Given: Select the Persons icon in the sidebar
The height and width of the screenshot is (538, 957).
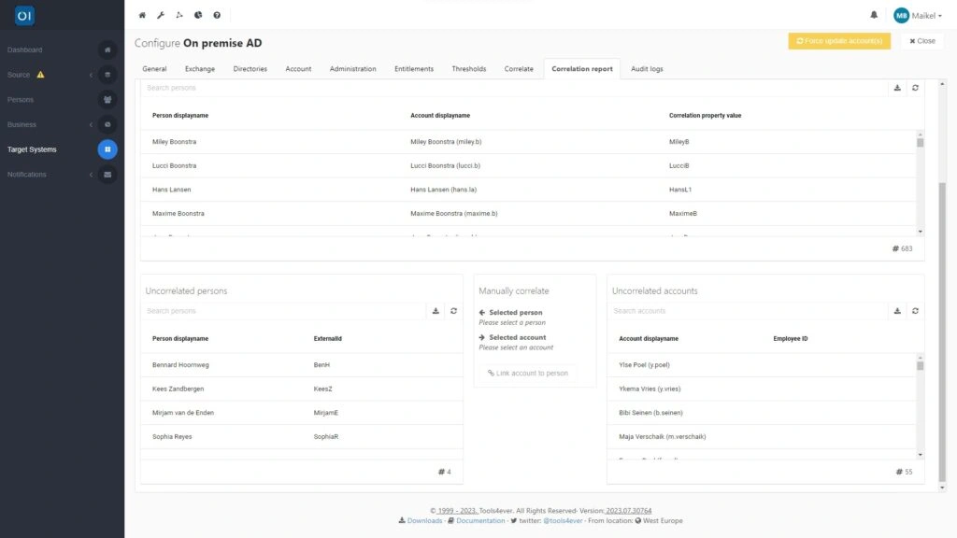Looking at the screenshot, I should pos(107,99).
